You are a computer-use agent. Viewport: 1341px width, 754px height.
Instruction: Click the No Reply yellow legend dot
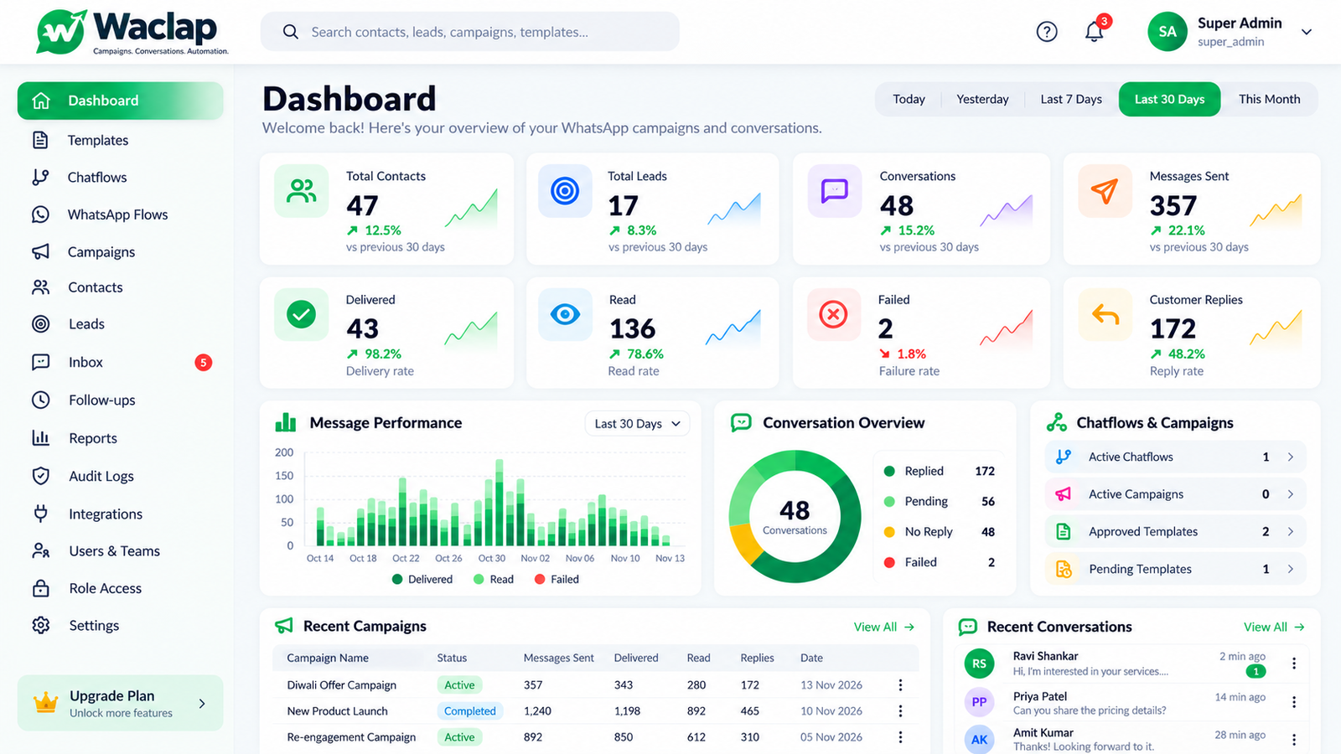(x=889, y=532)
